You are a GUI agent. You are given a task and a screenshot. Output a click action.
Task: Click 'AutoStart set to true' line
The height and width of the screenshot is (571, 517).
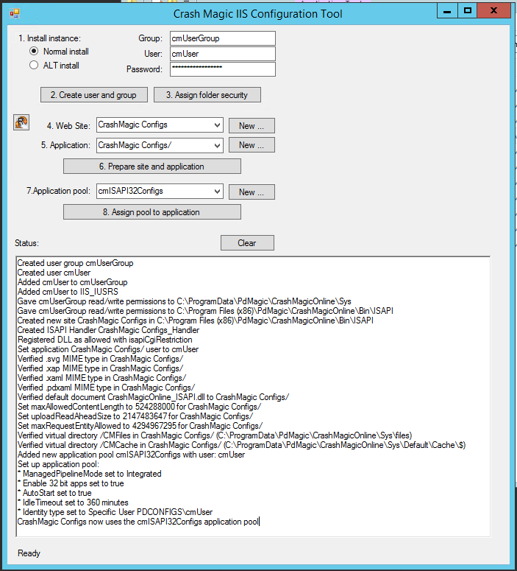(54, 493)
